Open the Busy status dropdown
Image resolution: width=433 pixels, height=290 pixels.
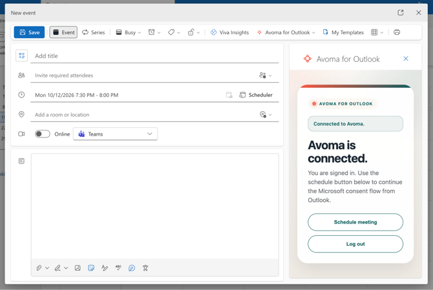coord(128,32)
